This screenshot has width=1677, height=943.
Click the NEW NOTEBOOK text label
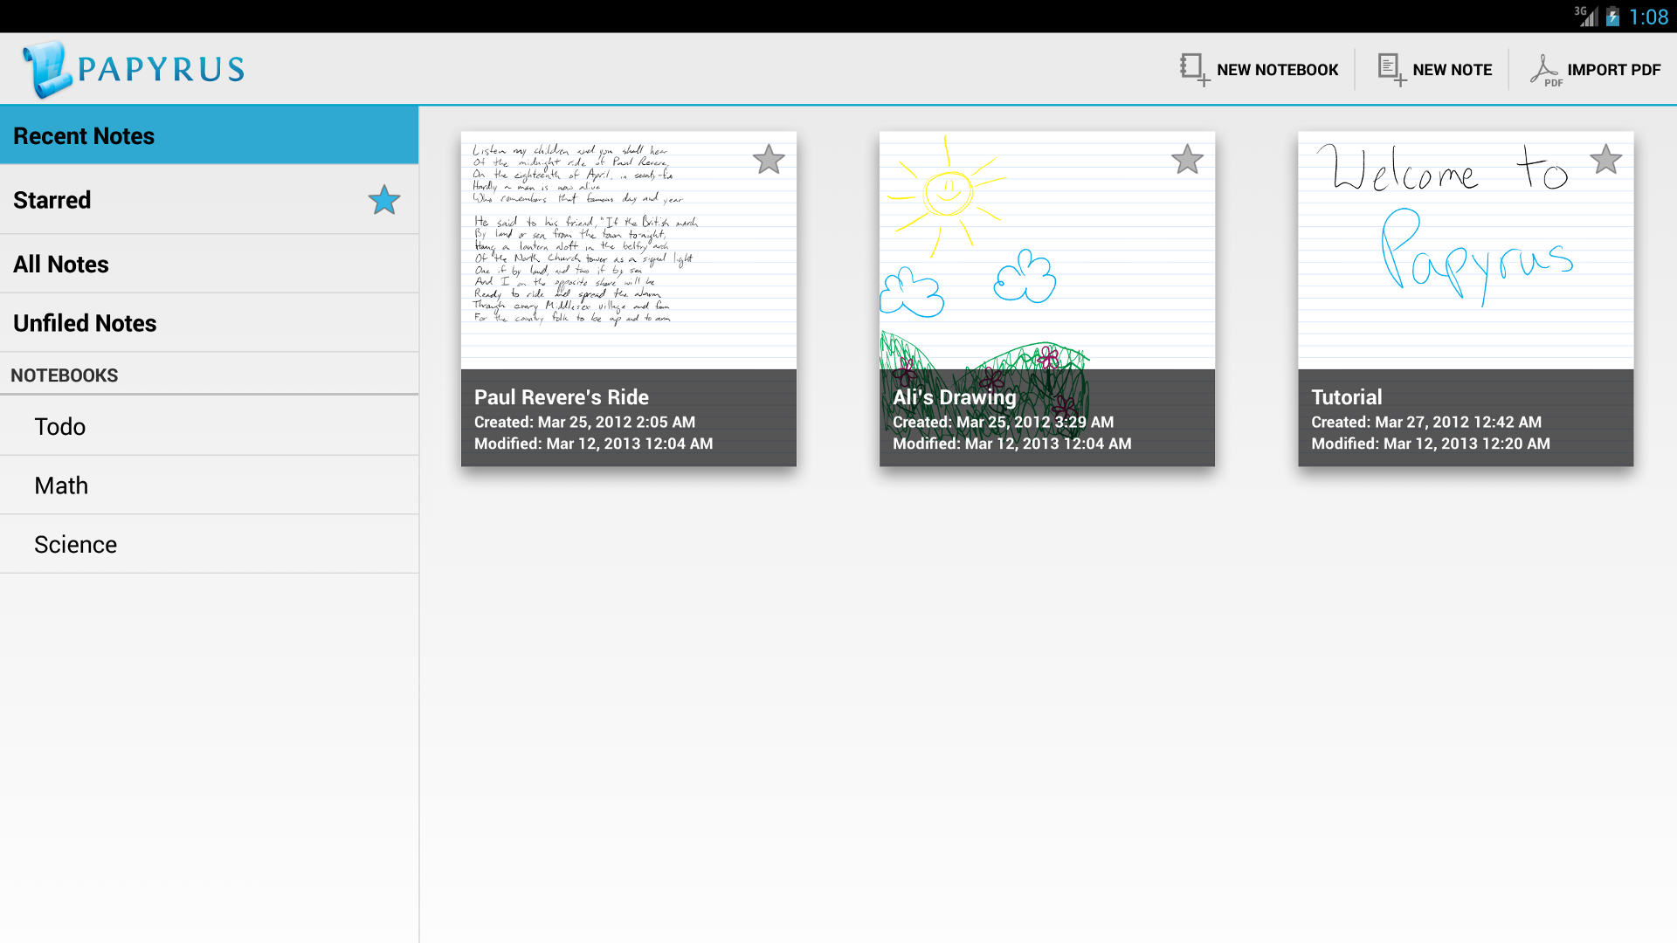[x=1277, y=70]
